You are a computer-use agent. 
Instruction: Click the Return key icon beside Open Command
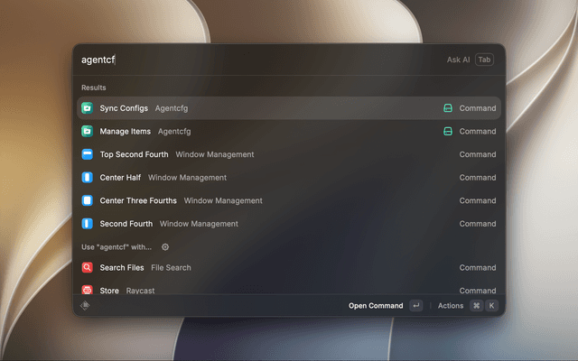pos(416,305)
